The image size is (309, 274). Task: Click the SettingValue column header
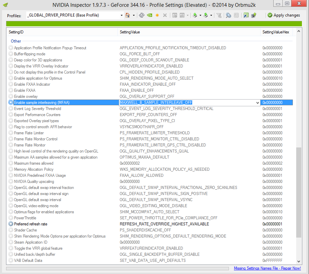coord(189,32)
